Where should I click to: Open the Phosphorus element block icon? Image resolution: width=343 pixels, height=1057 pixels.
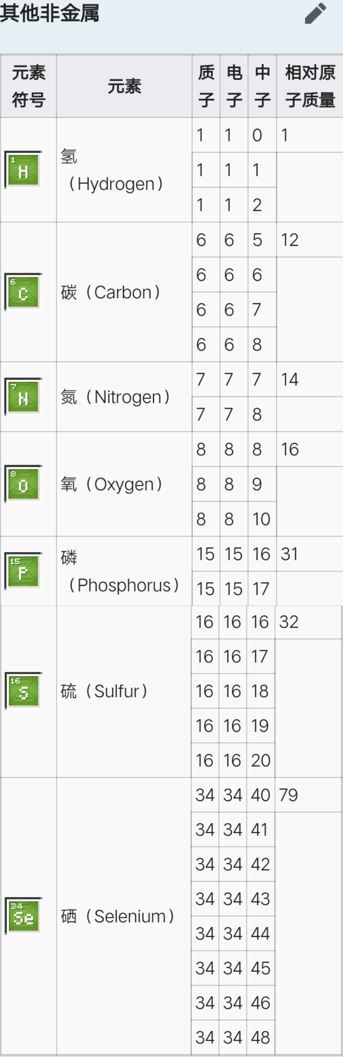click(23, 571)
